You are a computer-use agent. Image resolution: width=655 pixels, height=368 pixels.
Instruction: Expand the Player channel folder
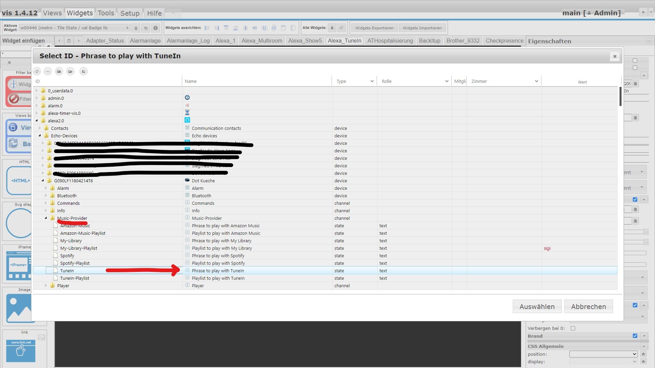46,286
